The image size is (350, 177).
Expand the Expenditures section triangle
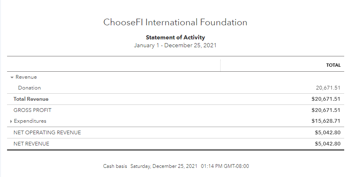point(11,121)
